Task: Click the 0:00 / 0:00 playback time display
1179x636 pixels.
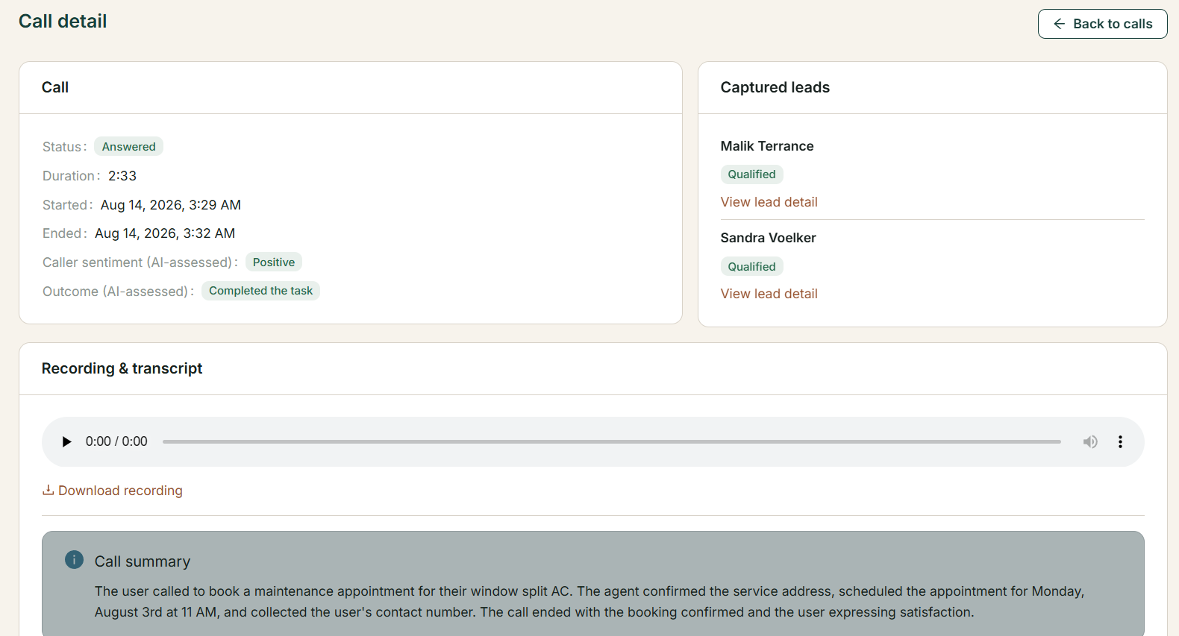Action: [116, 441]
